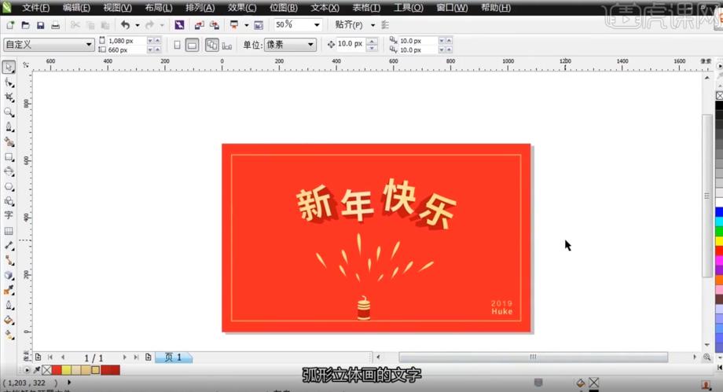Toggle the all-pages layout button

point(211,45)
